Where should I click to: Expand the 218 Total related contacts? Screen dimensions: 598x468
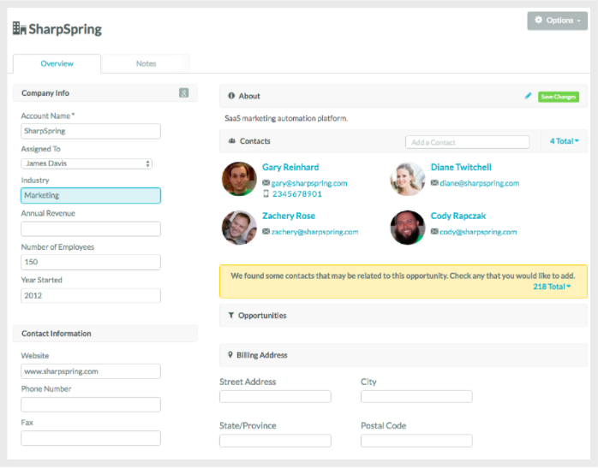[552, 287]
